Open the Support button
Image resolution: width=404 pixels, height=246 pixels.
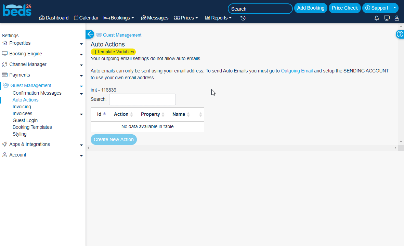[377, 8]
